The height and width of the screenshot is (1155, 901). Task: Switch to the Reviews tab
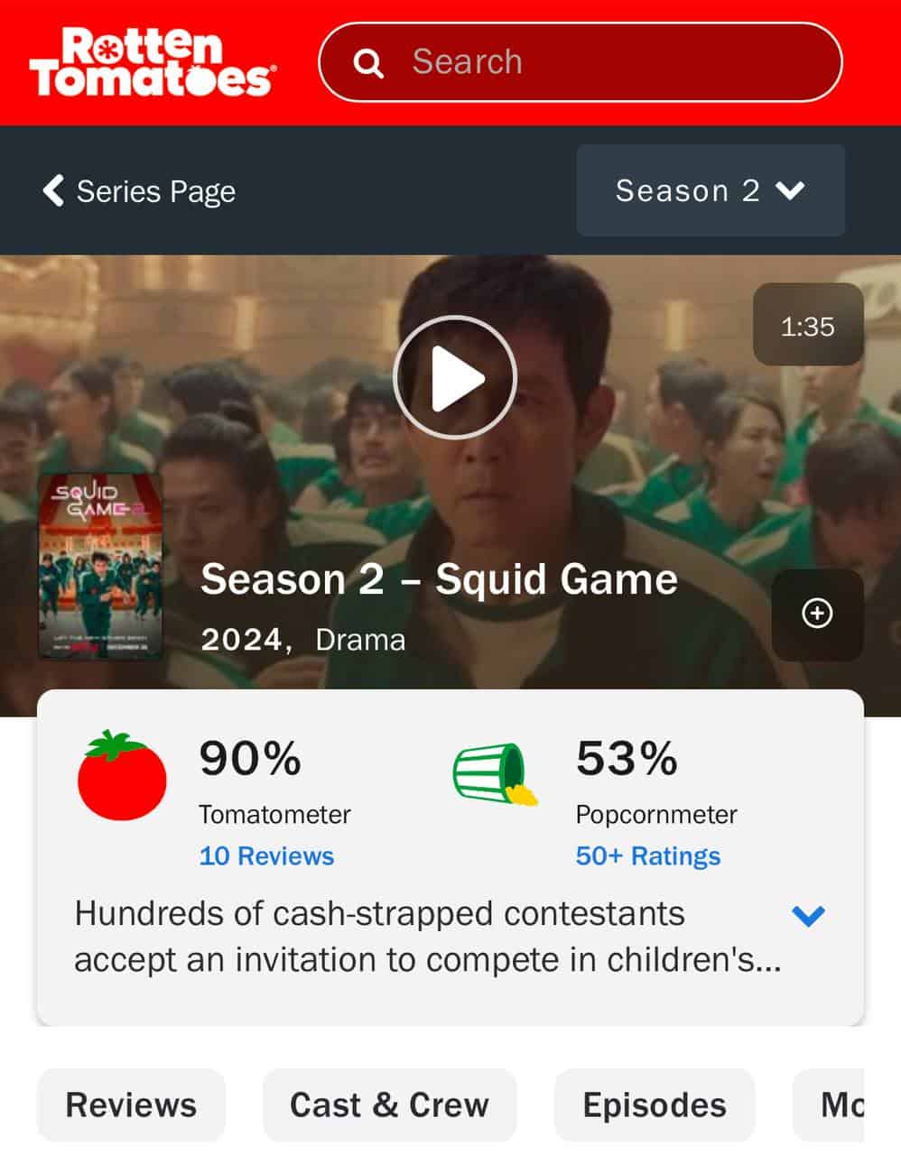[x=131, y=1104]
